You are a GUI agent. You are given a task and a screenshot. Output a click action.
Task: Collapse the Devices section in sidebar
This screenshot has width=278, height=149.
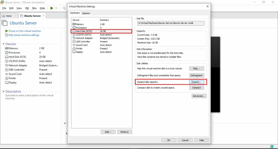point(3,44)
